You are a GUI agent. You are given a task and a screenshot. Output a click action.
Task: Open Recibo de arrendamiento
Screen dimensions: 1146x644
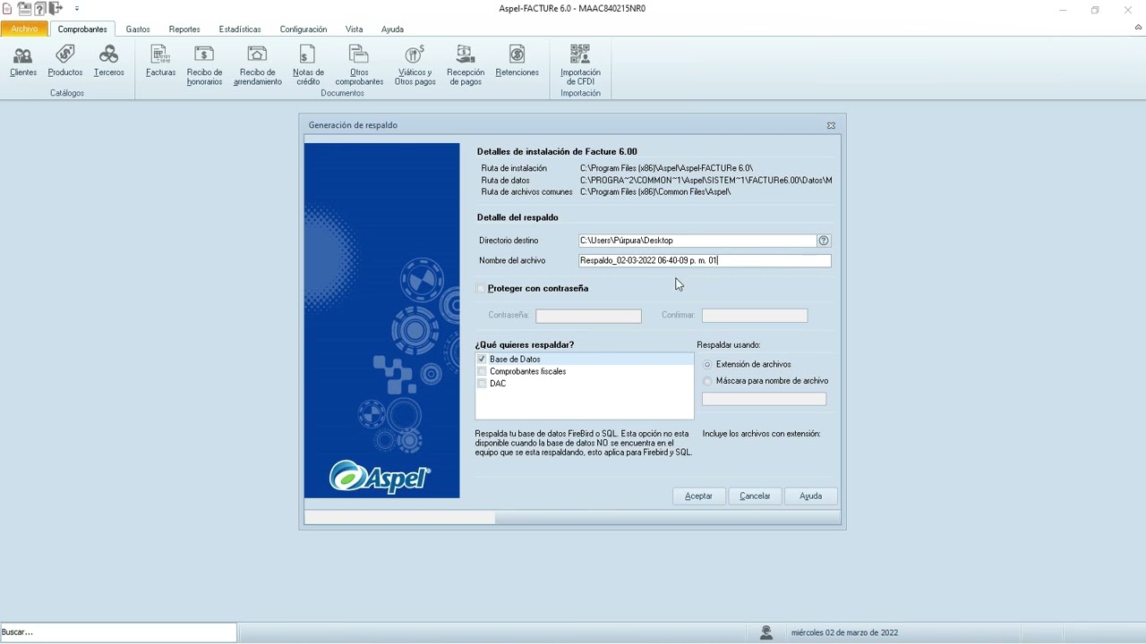[x=258, y=65]
